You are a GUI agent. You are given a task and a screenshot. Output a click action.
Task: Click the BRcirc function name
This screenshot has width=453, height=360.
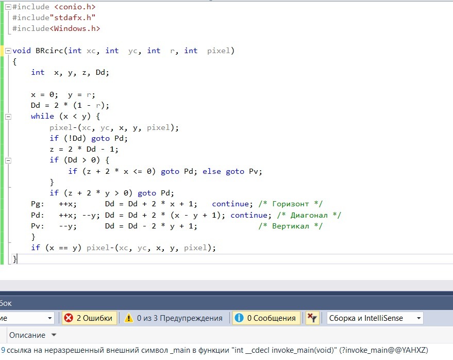[x=49, y=51]
